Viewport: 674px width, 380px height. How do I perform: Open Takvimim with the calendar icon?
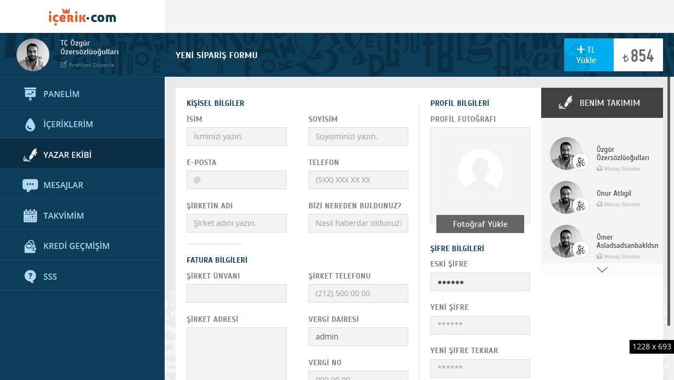(30, 214)
